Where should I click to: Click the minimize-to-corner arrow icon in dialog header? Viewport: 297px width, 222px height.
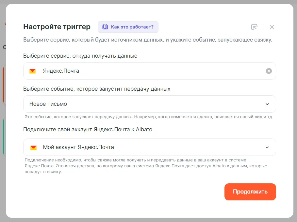pyautogui.click(x=254, y=27)
